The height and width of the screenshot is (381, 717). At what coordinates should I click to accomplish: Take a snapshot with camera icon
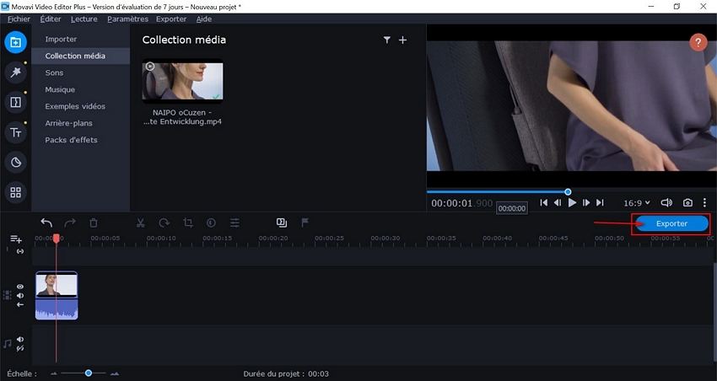click(687, 202)
